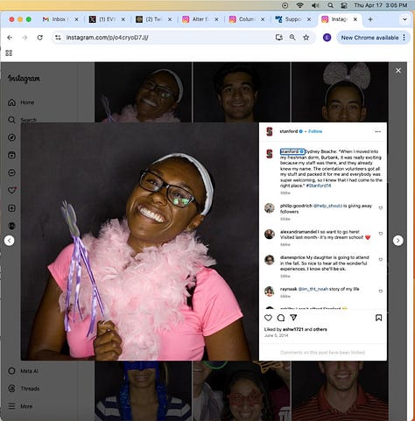Screen dimensions: 415x421
Task: Switch to the (2) Tw browser tab
Action: point(153,19)
